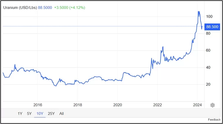The width and height of the screenshot is (223, 124).
Task: Click the 88.5000 price in header
Action: click(x=45, y=7)
